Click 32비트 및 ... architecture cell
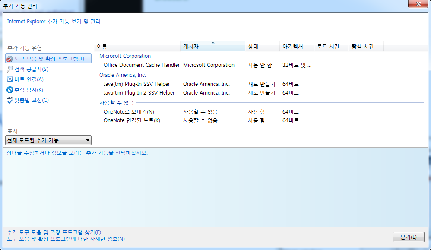Viewport: 431px width, 250px height. [x=297, y=65]
